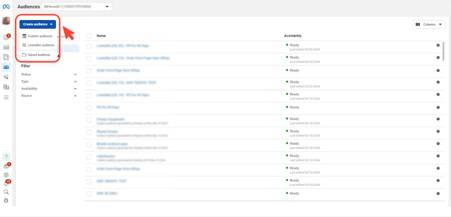Click the table's vertical scrollbar
Image resolution: width=451 pixels, height=217 pixels.
point(444,50)
